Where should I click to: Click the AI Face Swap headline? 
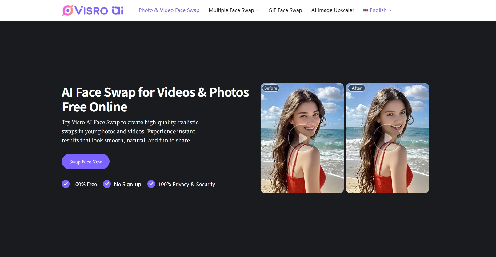coord(155,100)
